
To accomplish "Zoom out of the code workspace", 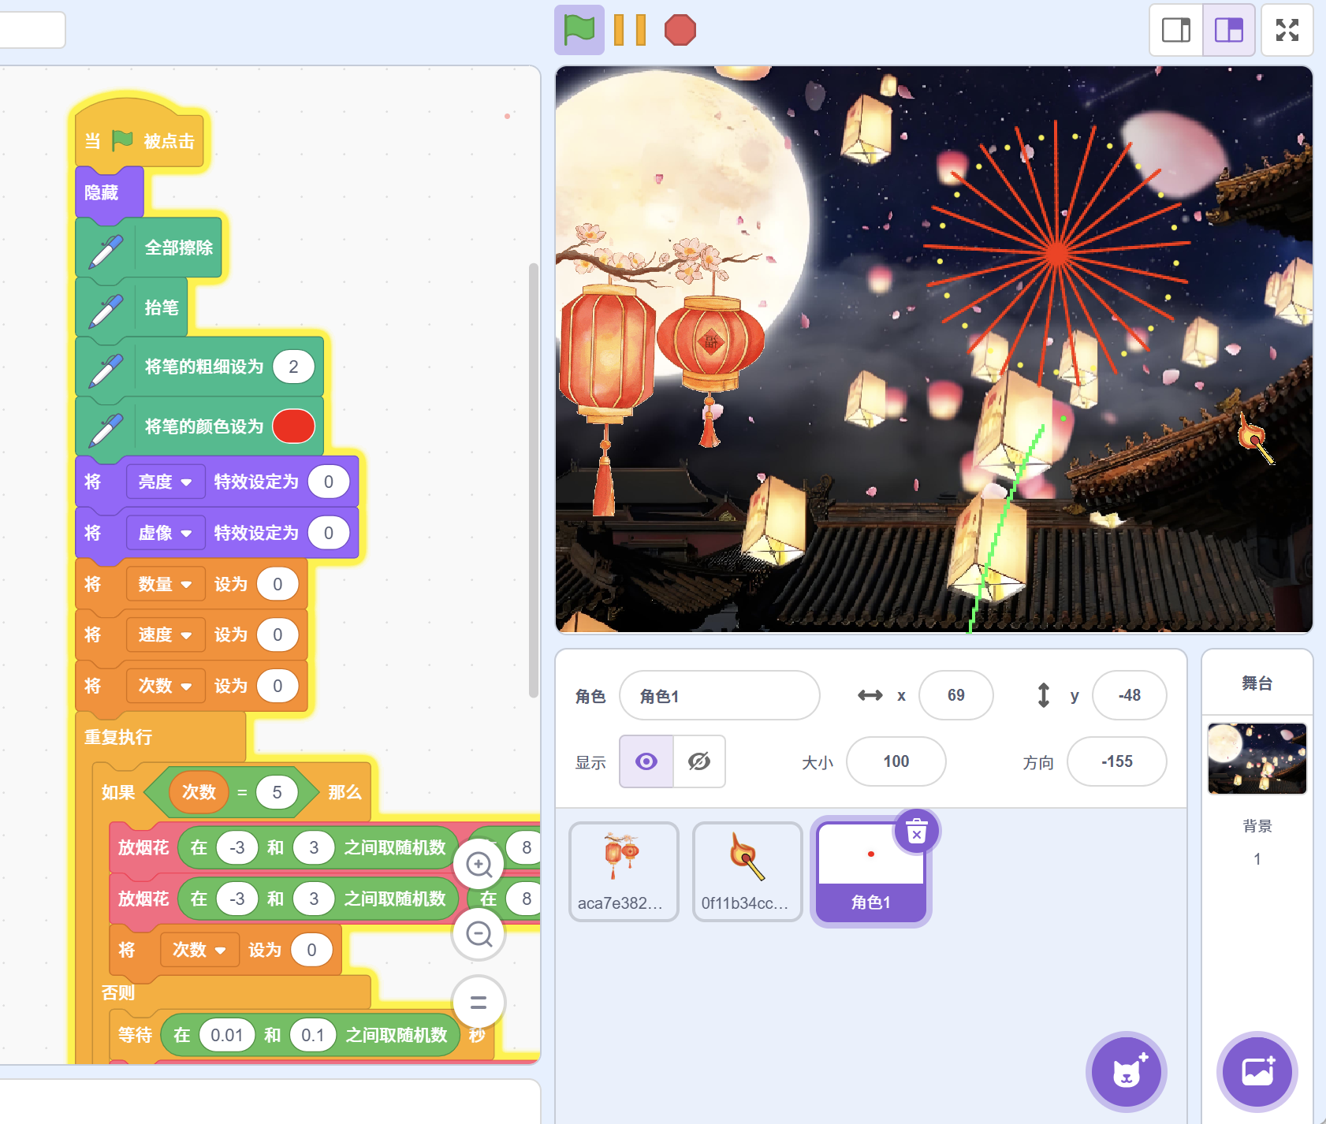I will 479,934.
